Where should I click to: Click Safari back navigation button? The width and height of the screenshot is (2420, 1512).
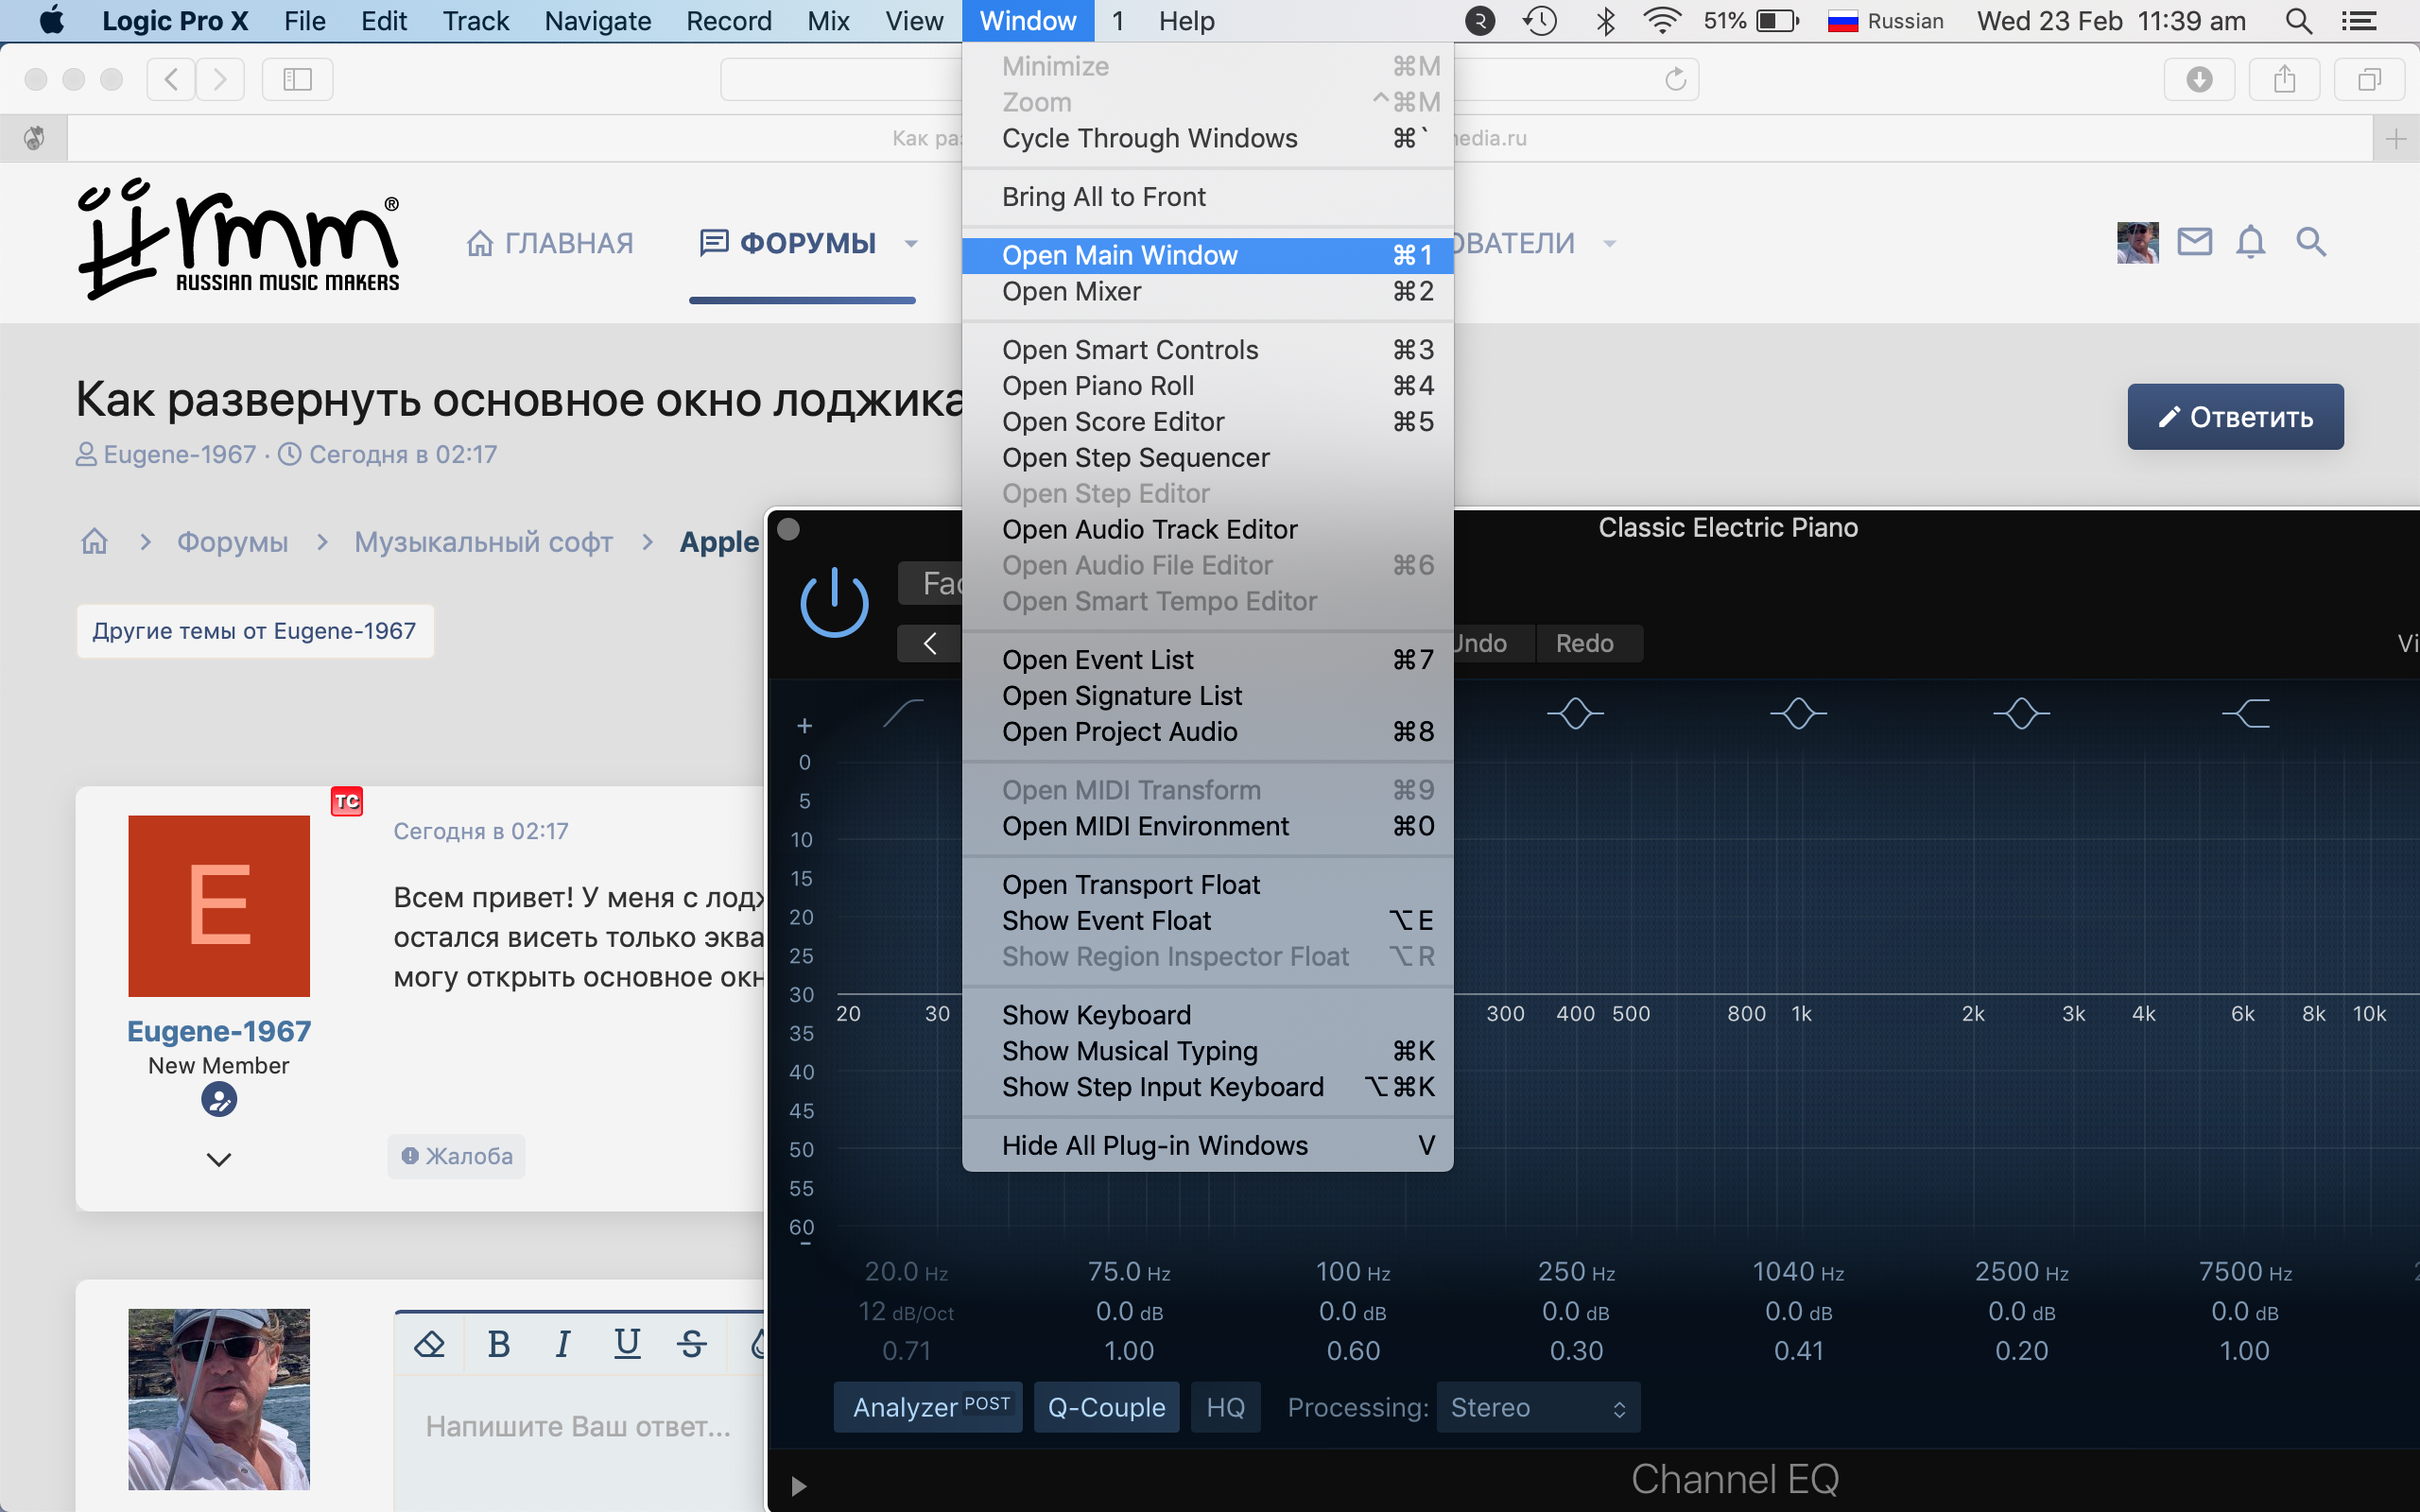[x=171, y=79]
